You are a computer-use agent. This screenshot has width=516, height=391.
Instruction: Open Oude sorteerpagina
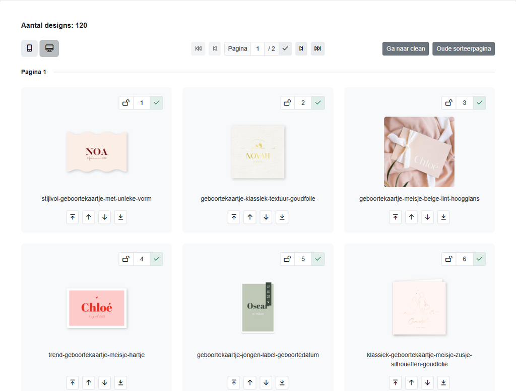click(464, 49)
